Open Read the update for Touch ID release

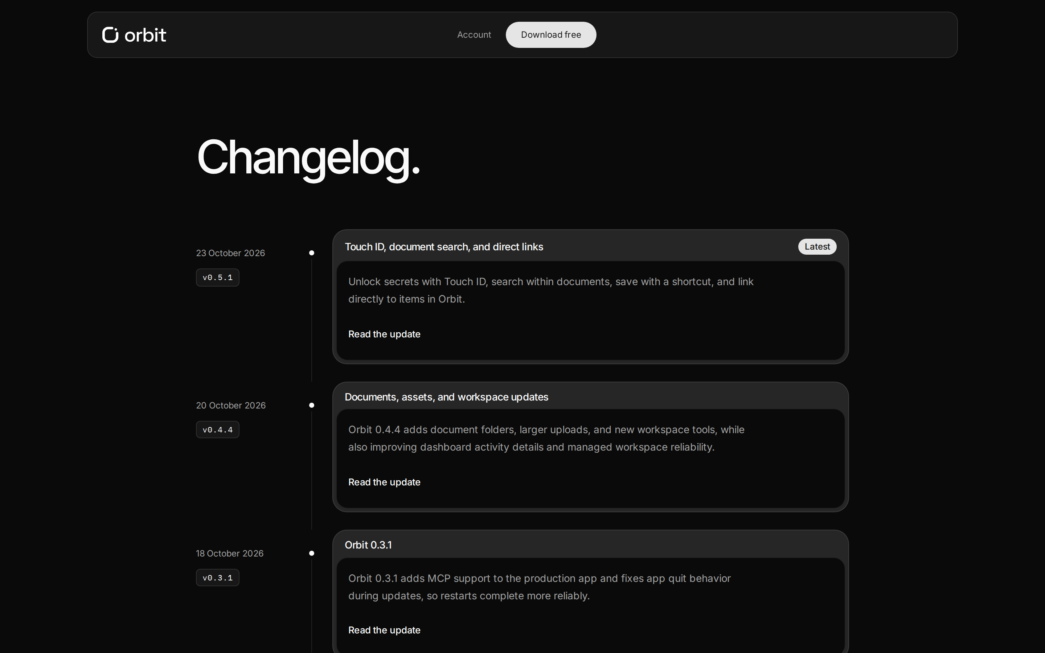tap(384, 334)
